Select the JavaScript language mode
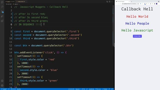The height and width of the screenshot is (90, 160). 91,89
